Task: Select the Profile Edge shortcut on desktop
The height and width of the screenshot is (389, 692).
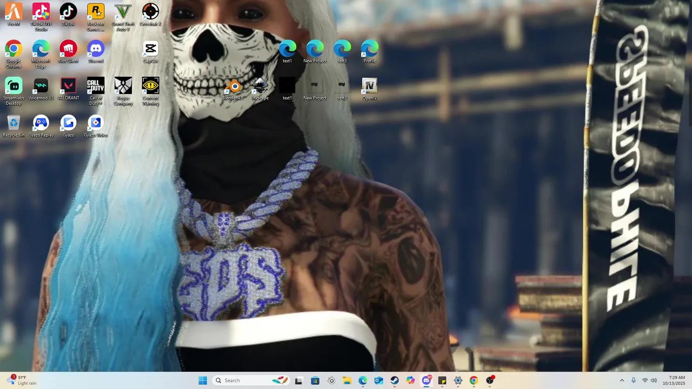Action: coord(369,52)
